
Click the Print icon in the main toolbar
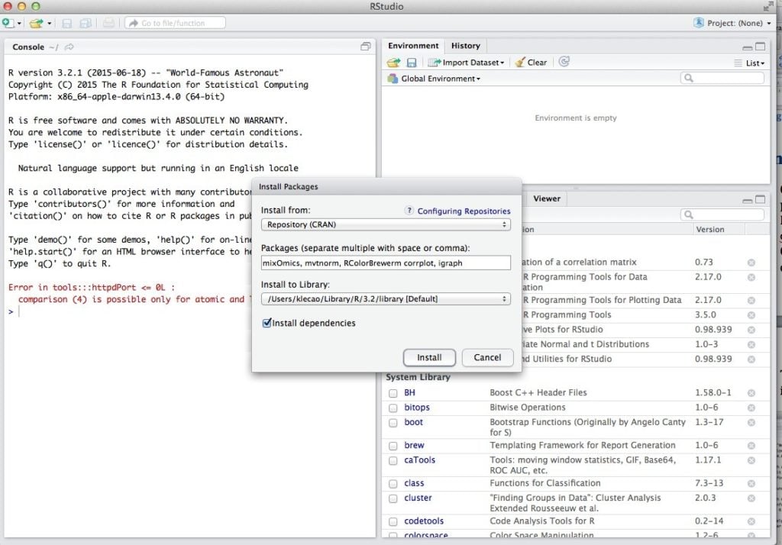[108, 23]
